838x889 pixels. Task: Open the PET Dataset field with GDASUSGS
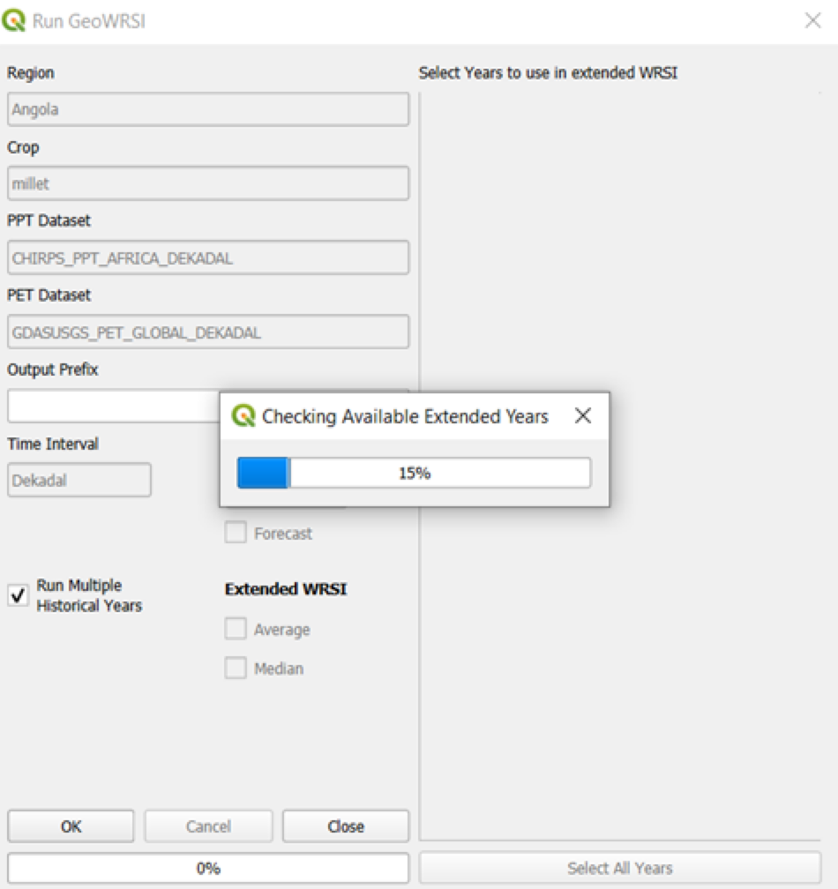click(x=208, y=332)
